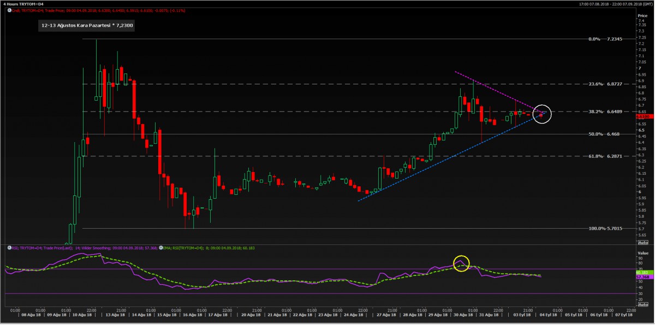Click the purple 57.368 RSI value tag
The width and height of the screenshot is (655, 325).
642,277
